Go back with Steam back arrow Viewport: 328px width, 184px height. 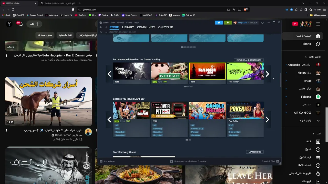click(x=101, y=27)
